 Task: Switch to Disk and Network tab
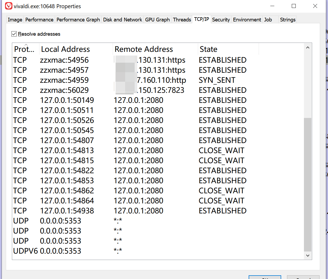[122, 20]
